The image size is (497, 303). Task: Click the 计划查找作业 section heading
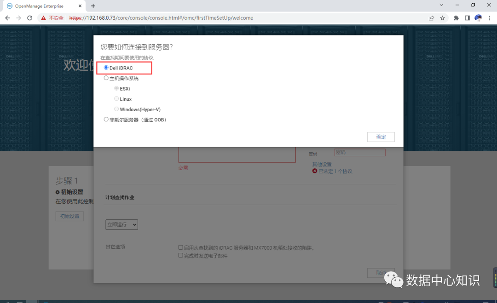pyautogui.click(x=120, y=198)
